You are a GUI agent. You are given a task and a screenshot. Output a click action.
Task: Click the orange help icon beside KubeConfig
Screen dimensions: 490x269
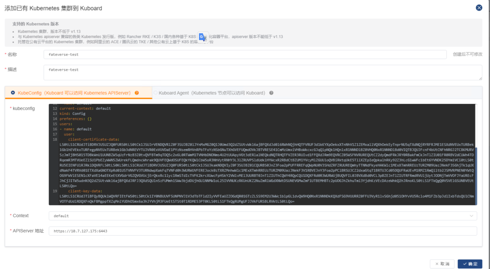137,93
